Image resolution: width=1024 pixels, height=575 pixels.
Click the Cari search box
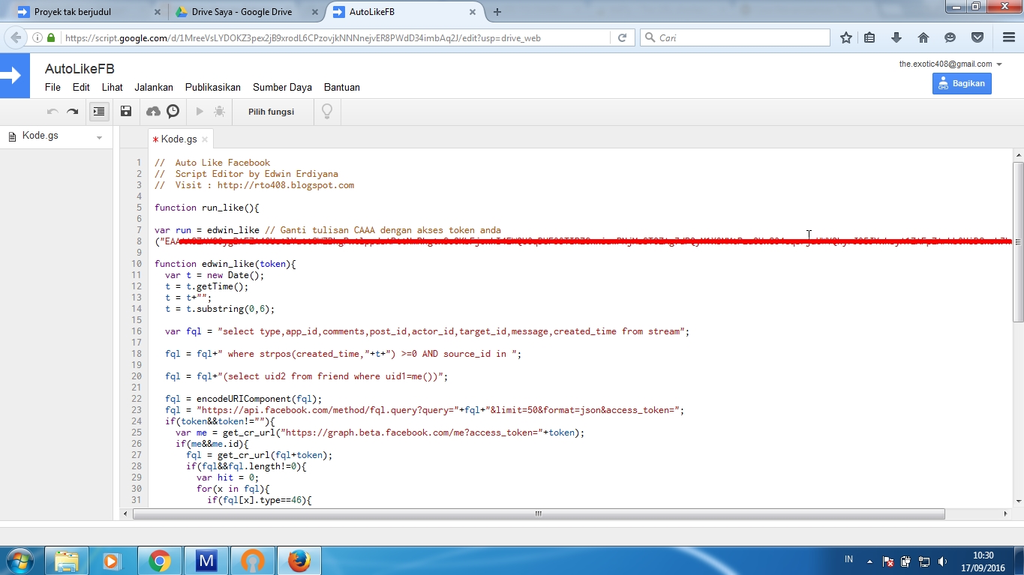pyautogui.click(x=735, y=37)
